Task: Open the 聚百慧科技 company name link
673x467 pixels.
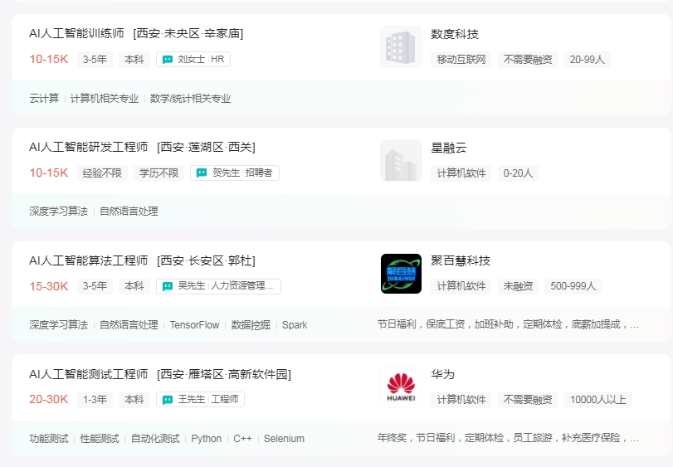Action: point(461,260)
